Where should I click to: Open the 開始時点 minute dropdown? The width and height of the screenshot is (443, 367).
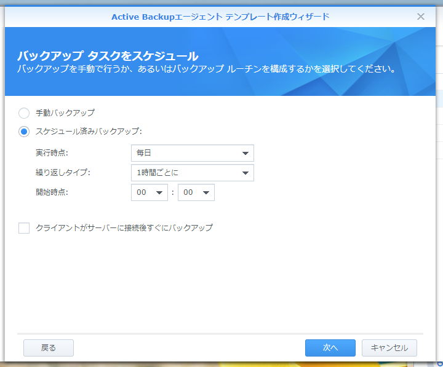point(196,192)
